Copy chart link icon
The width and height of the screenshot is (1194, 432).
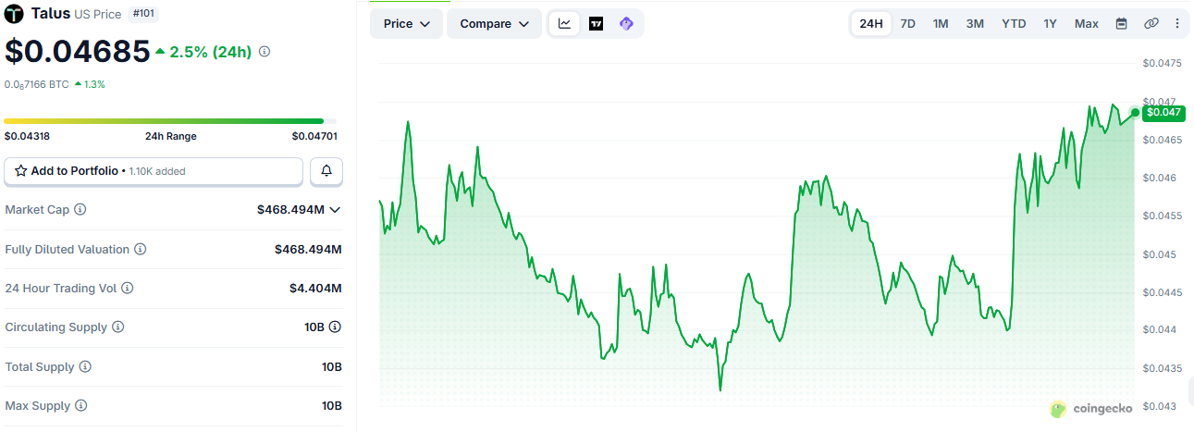pyautogui.click(x=1151, y=23)
